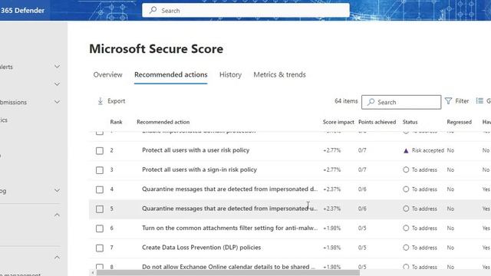Expand the log section chevron in sidebar

[x=57, y=190]
